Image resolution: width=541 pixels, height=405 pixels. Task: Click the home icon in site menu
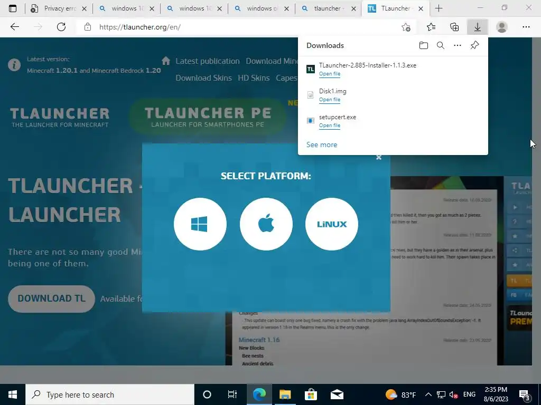[166, 61]
